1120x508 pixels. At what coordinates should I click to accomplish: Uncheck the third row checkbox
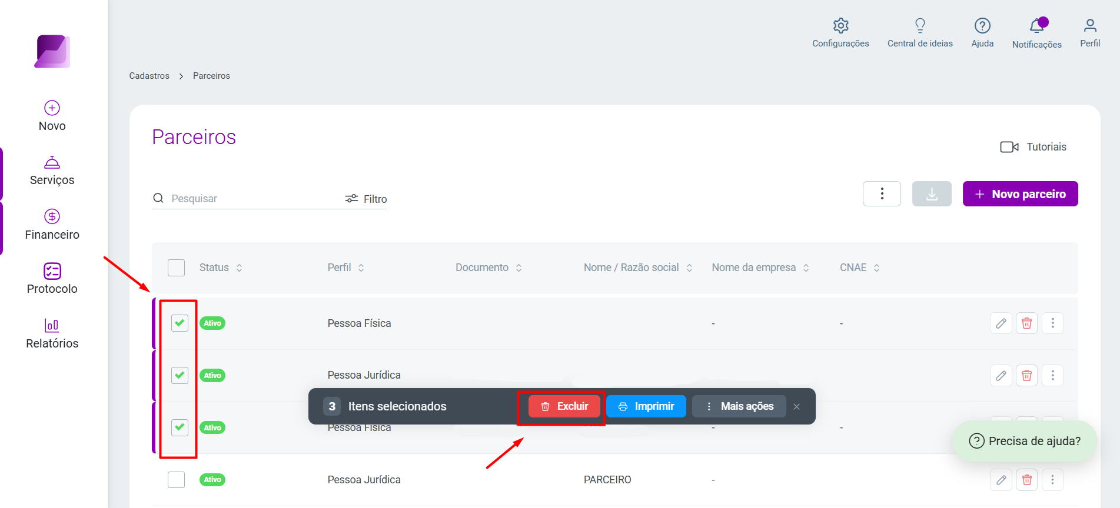click(180, 427)
